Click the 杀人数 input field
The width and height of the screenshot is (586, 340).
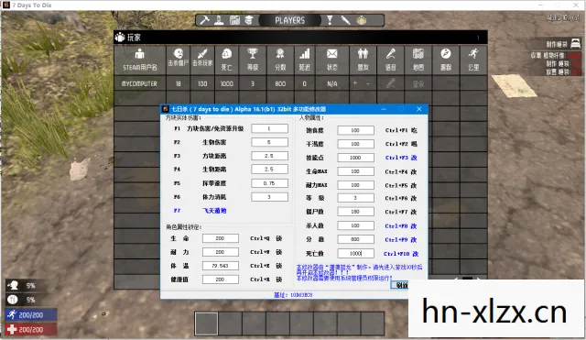click(355, 225)
